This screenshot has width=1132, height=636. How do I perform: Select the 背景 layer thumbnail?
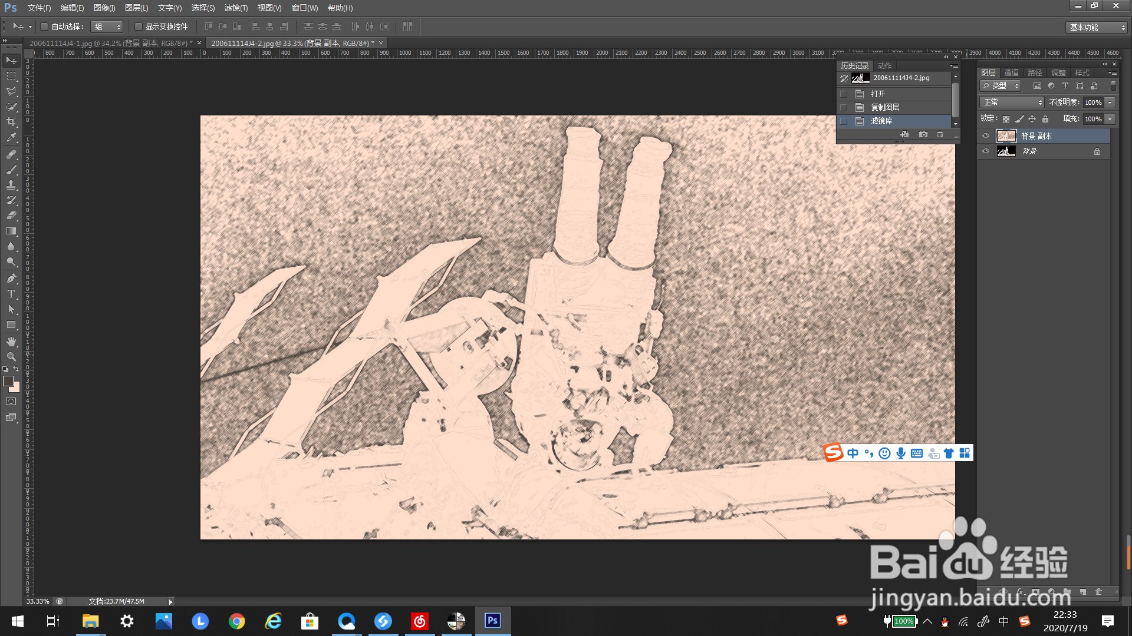1006,151
